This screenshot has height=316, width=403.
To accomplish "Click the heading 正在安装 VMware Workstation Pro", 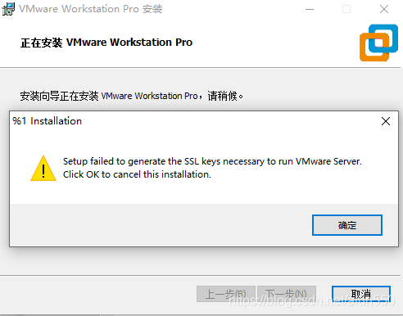I will 106,43.
